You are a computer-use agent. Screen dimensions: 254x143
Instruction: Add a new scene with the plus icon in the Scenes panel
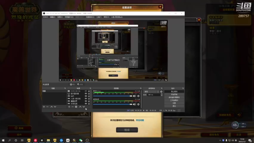coord(44,107)
